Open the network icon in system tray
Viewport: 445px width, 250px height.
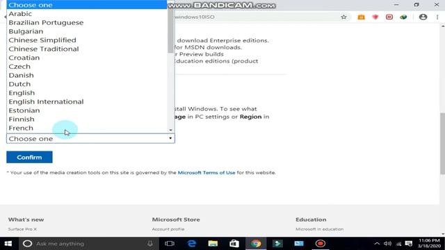pyautogui.click(x=398, y=244)
